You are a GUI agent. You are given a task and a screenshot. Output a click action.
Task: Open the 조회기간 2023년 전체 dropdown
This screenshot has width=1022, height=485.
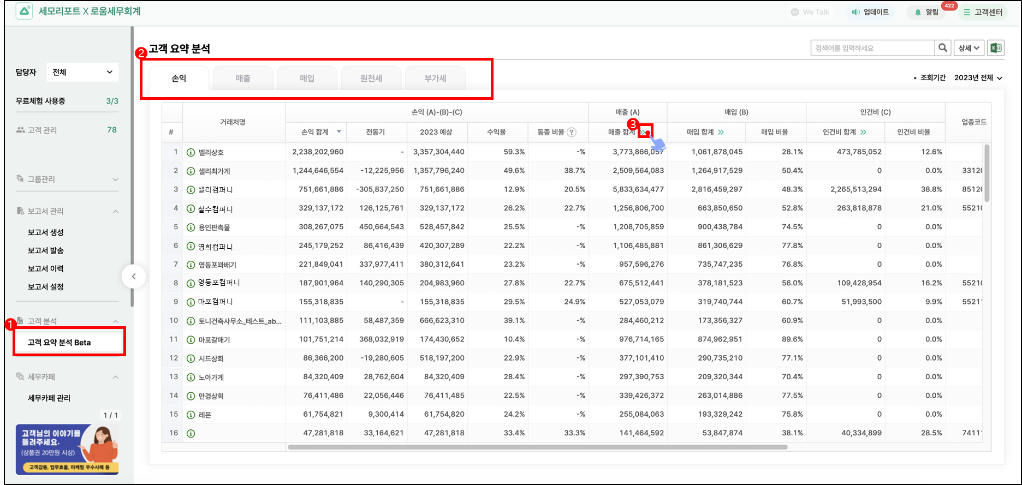click(x=978, y=78)
